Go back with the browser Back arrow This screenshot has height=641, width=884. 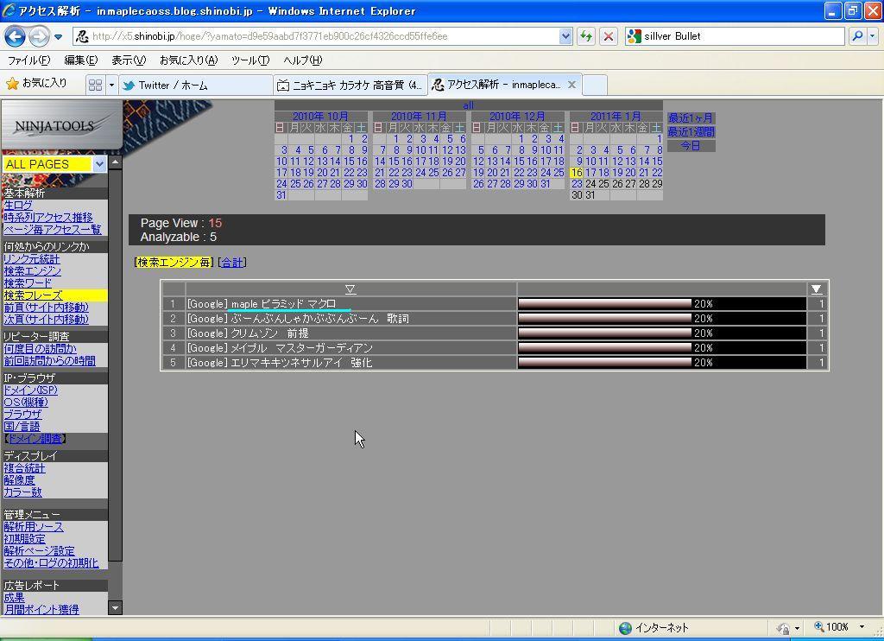[16, 36]
